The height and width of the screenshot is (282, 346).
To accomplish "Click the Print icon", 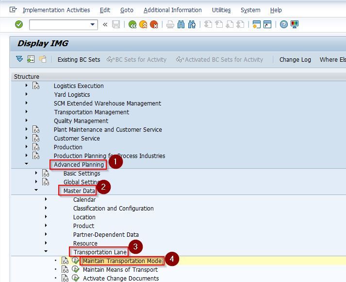I will coord(170,24).
